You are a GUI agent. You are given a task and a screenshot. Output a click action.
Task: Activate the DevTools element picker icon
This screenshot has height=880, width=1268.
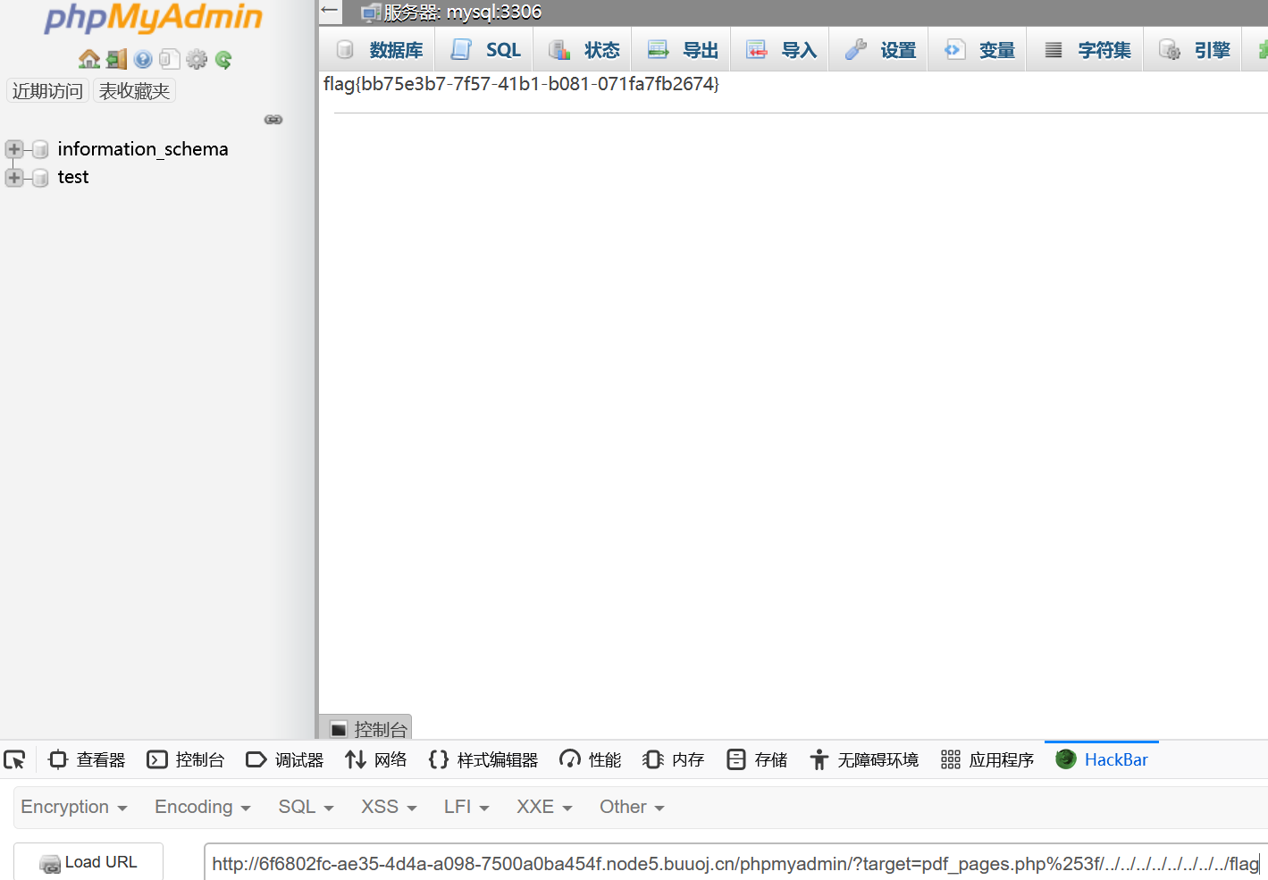14,759
